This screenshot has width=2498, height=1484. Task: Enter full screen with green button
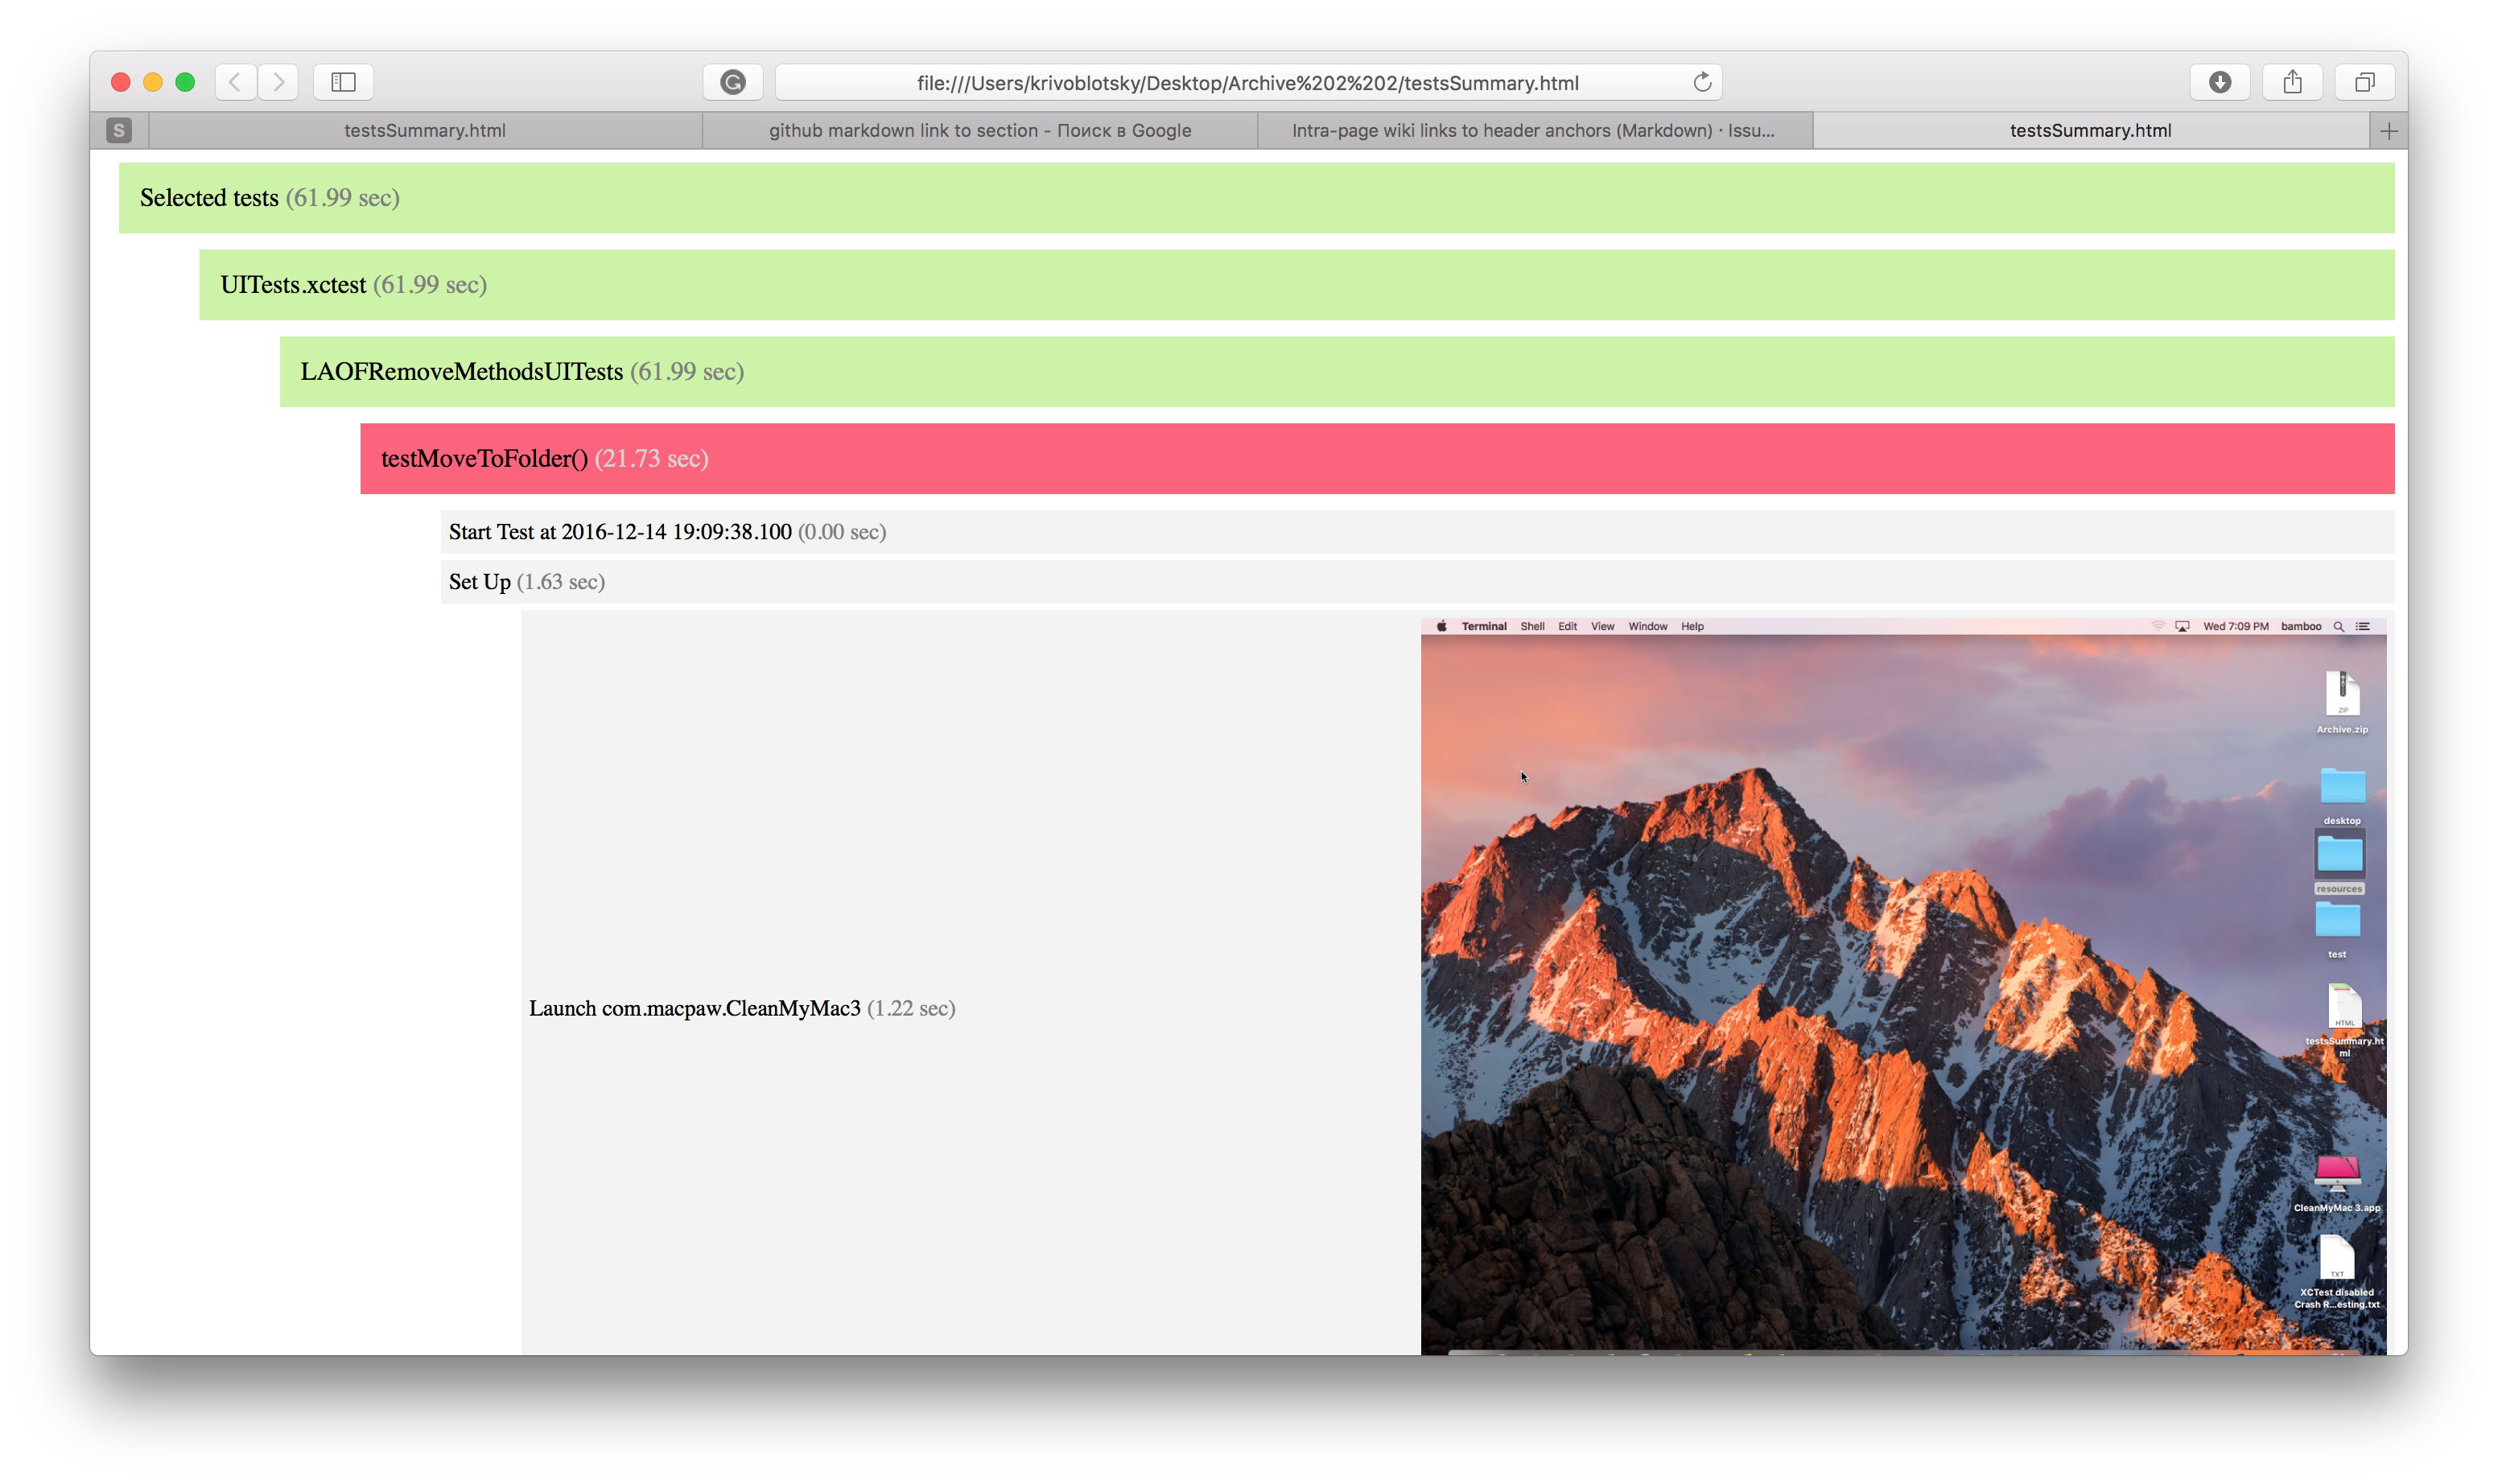click(x=185, y=82)
